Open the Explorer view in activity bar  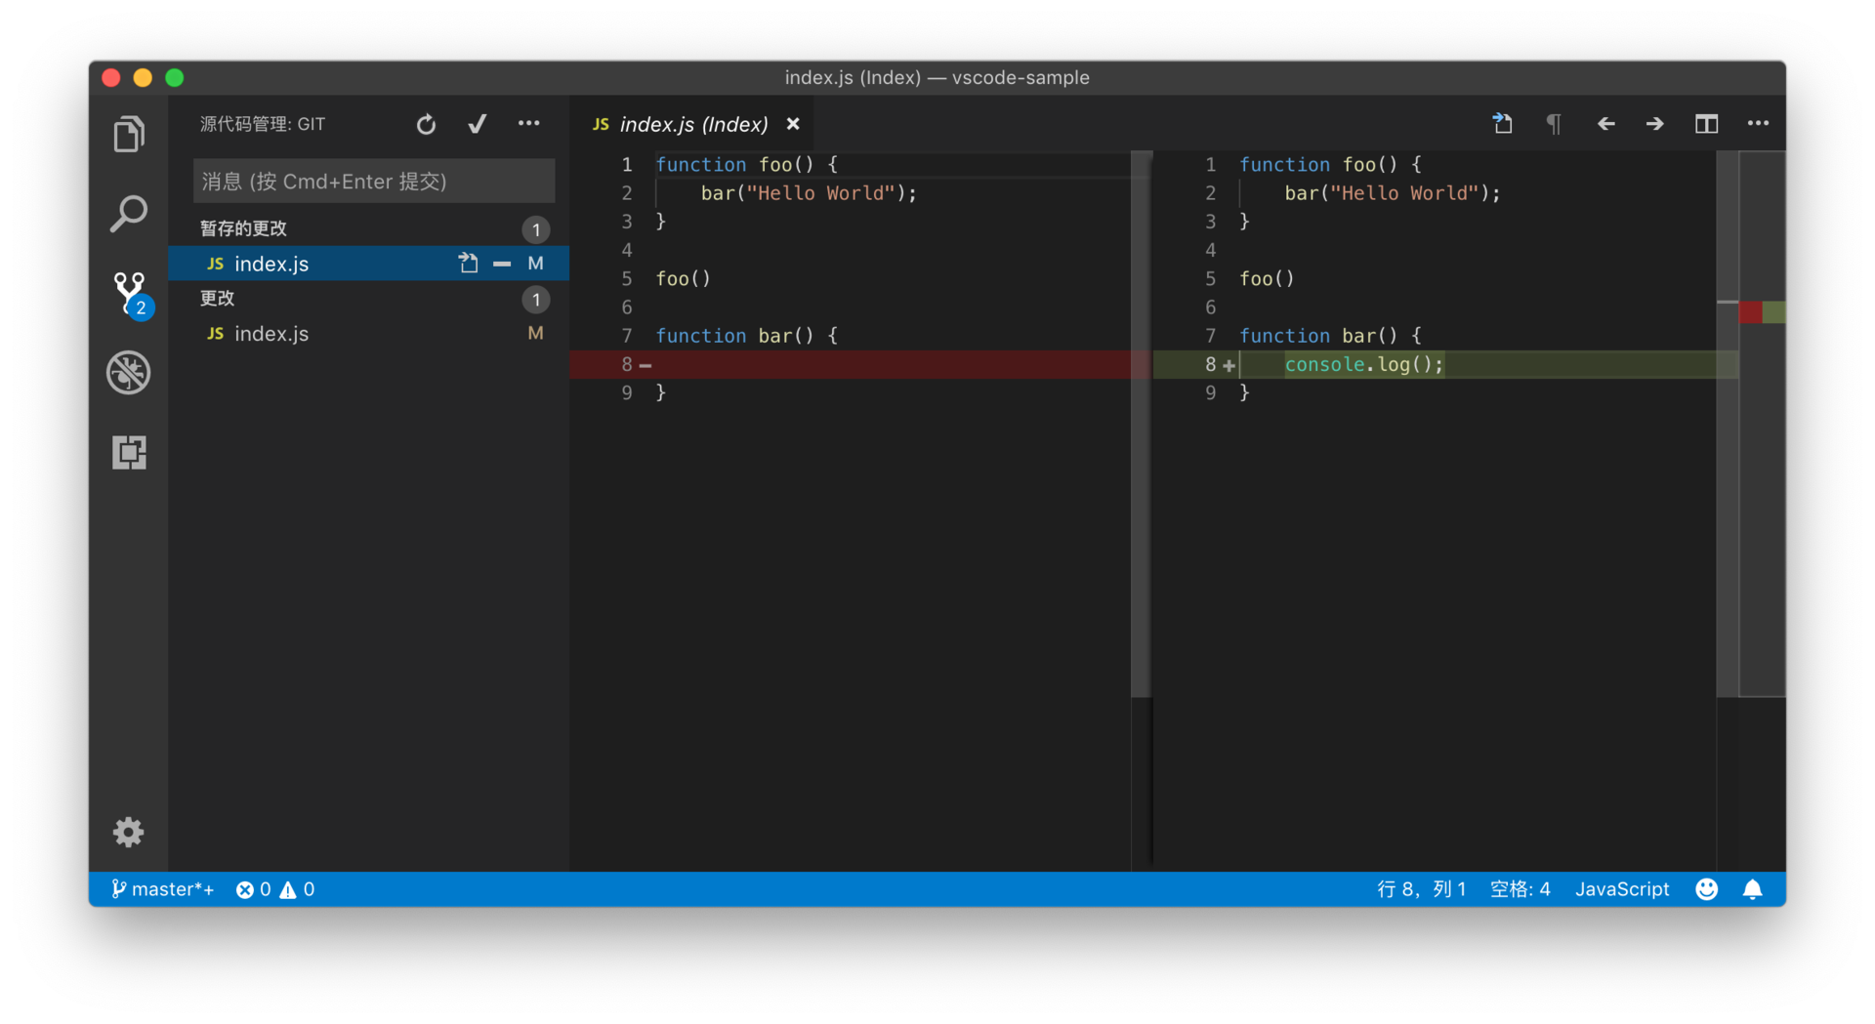[x=129, y=134]
